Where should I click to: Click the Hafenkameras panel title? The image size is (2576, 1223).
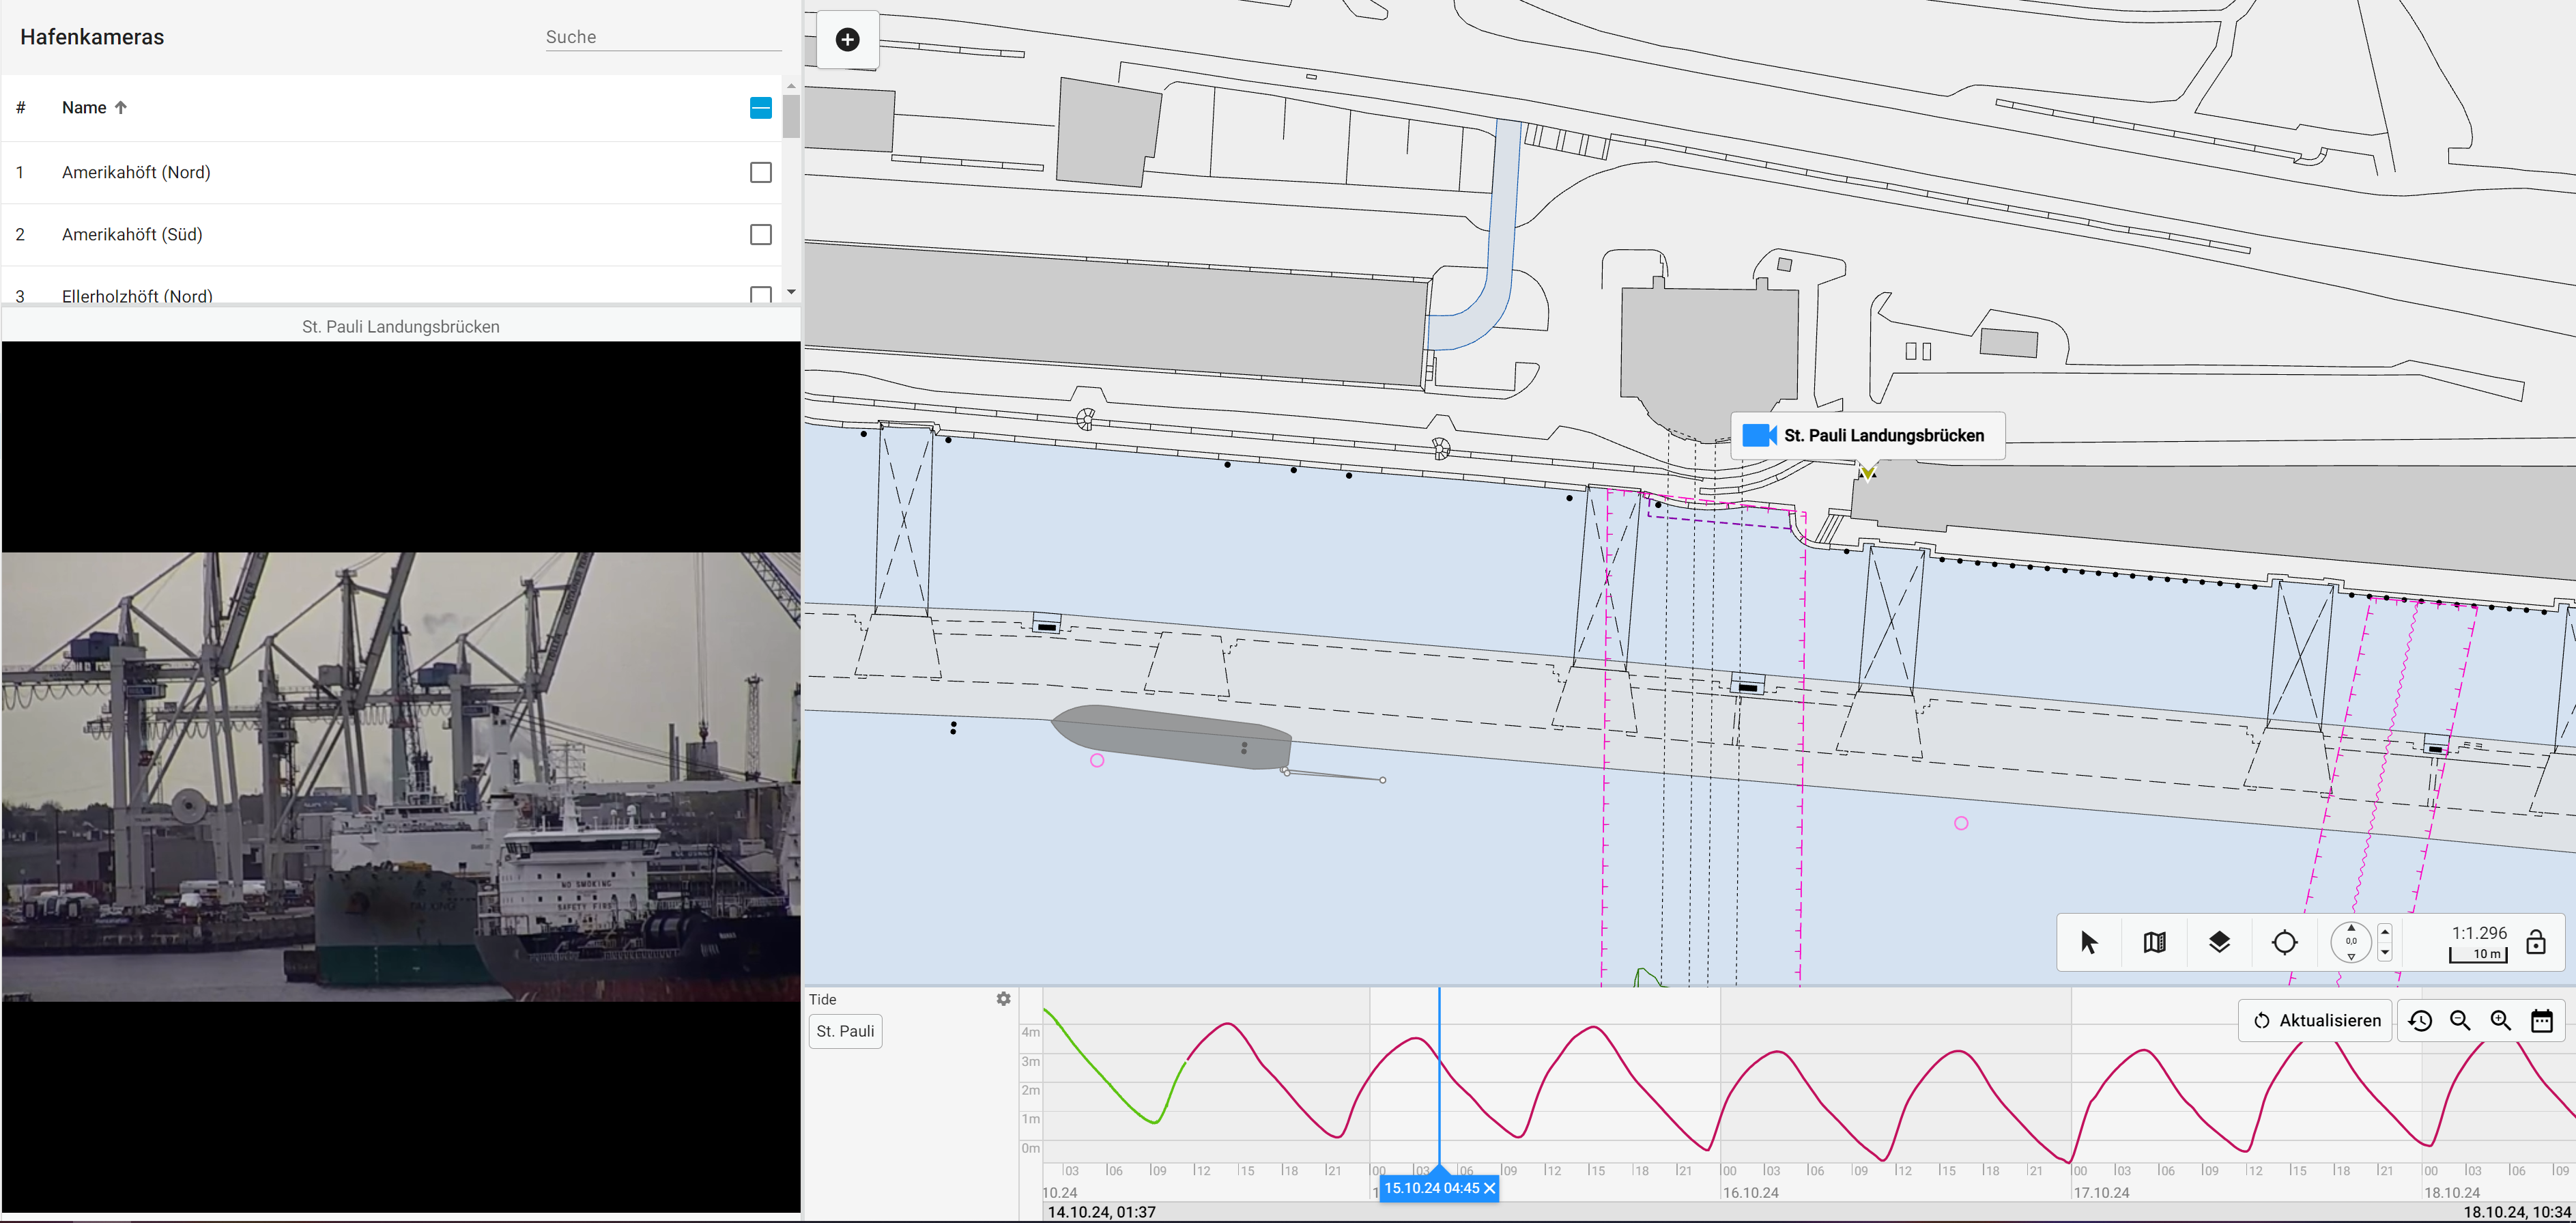click(x=92, y=37)
